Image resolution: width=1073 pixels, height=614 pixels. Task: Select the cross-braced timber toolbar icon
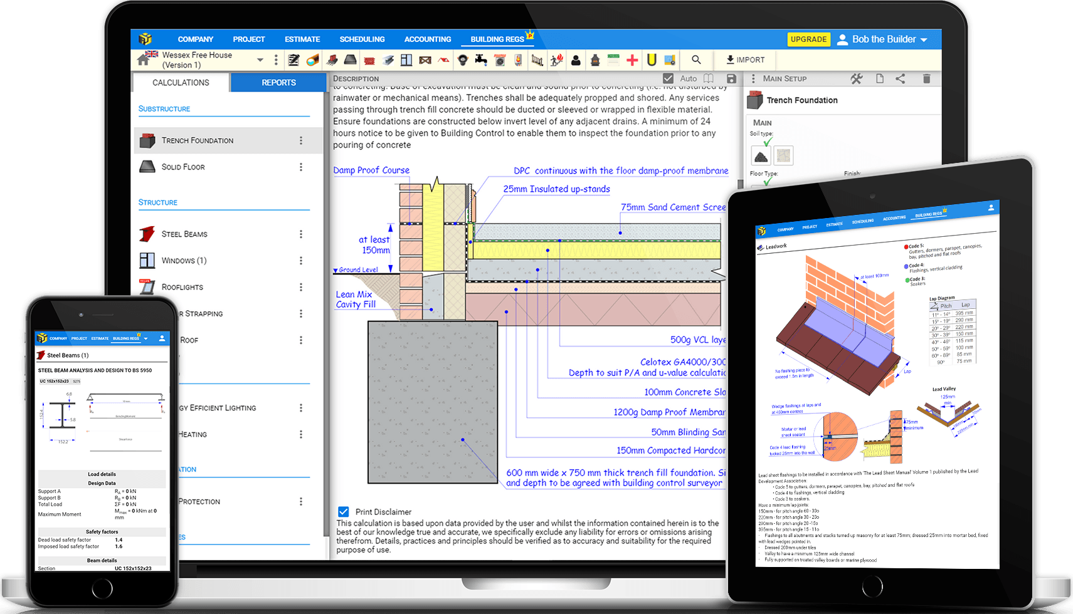click(x=425, y=60)
